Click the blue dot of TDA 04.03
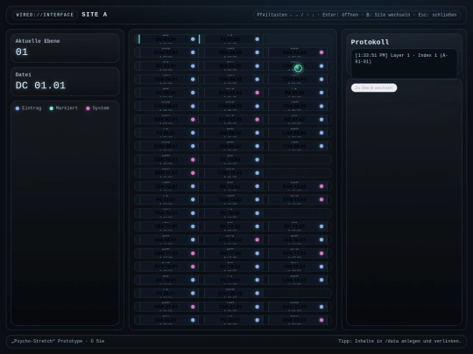The height and width of the screenshot is (354, 473). 321,80
